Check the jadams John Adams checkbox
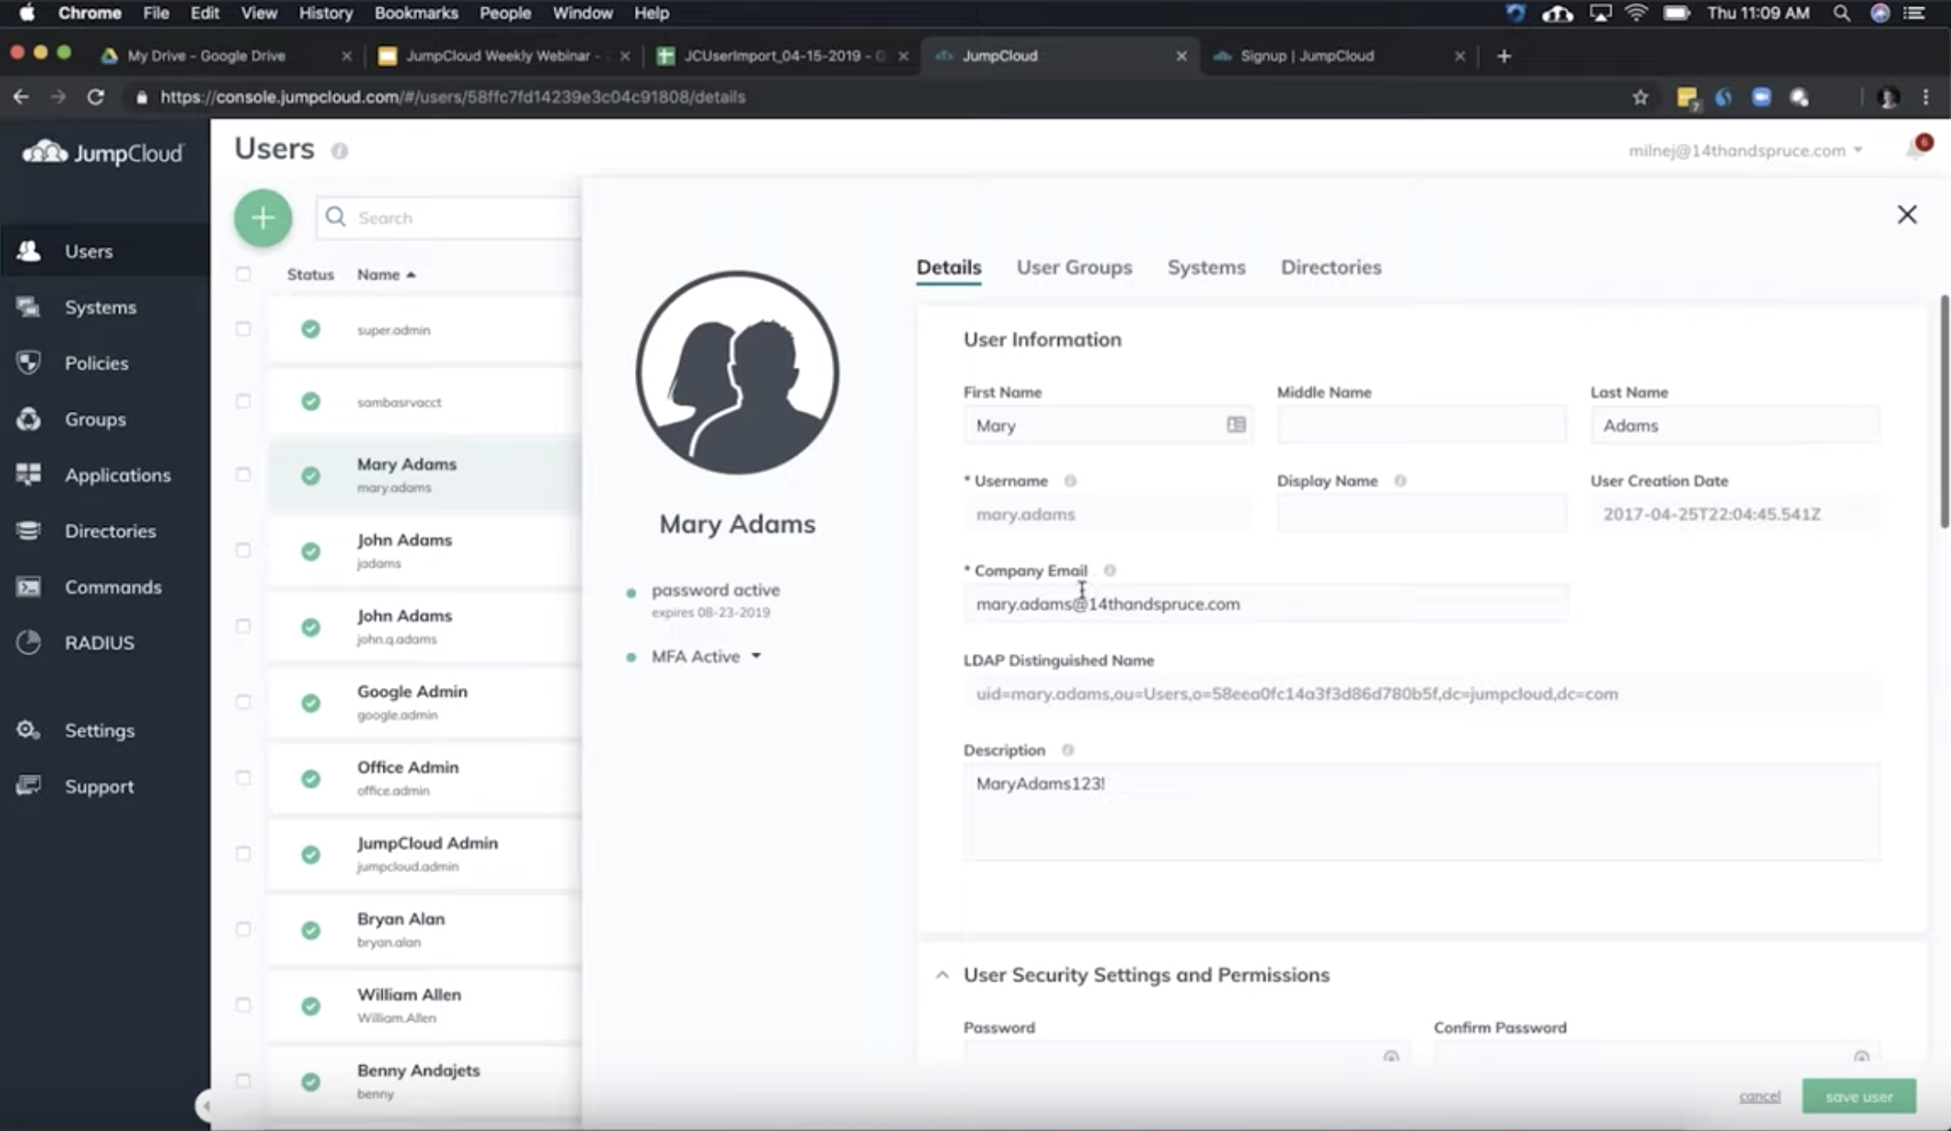Image resolution: width=1951 pixels, height=1131 pixels. (x=243, y=550)
